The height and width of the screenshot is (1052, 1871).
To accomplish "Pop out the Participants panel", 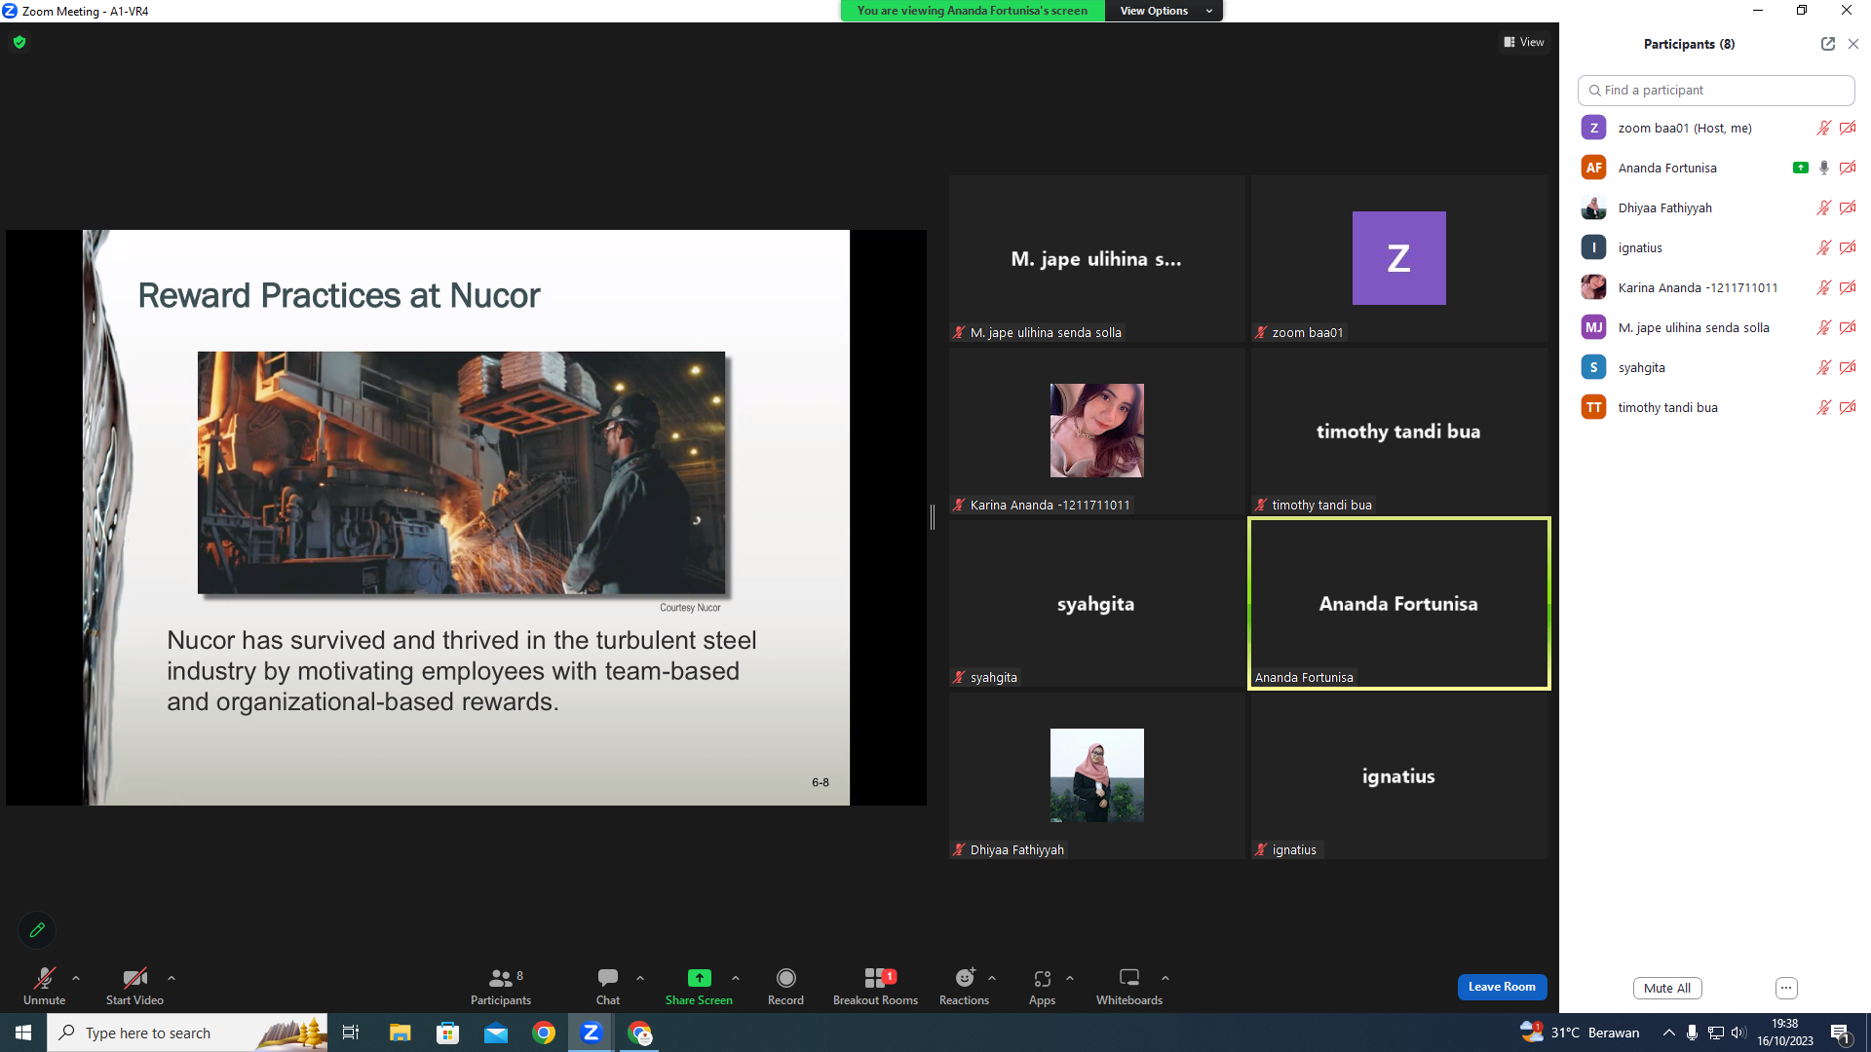I will coord(1828,44).
